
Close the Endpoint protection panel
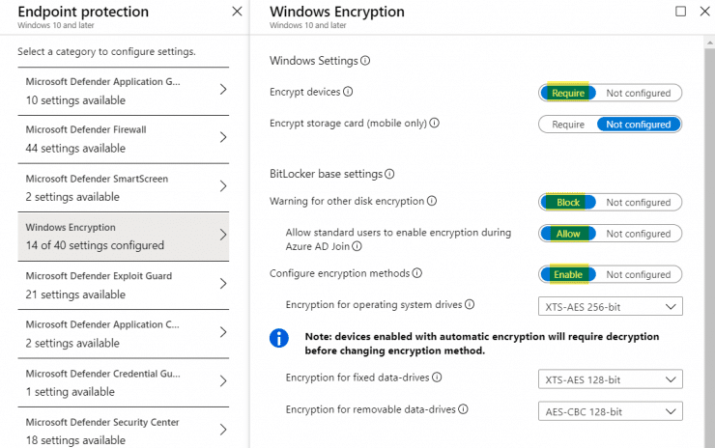point(237,12)
